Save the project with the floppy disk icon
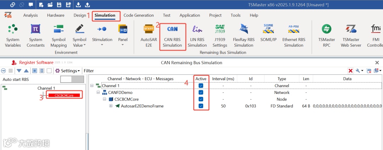383x150 pixels. click(59, 5)
